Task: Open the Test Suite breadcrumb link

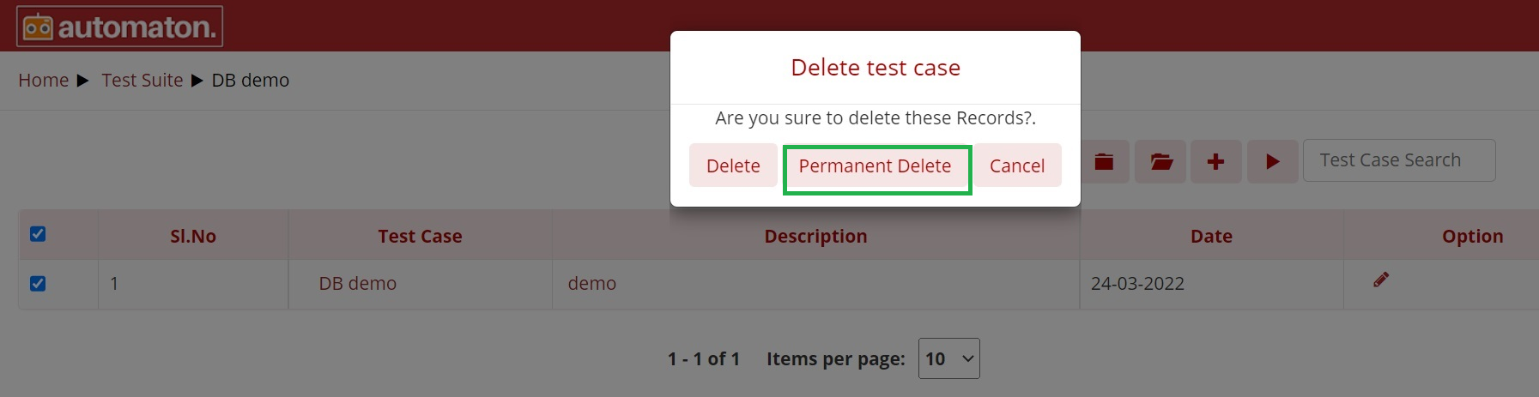Action: pyautogui.click(x=142, y=80)
